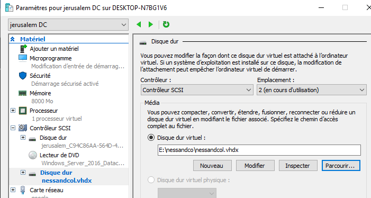
Task: Open the jerusalem DC machine dropdown
Action: click(x=68, y=24)
